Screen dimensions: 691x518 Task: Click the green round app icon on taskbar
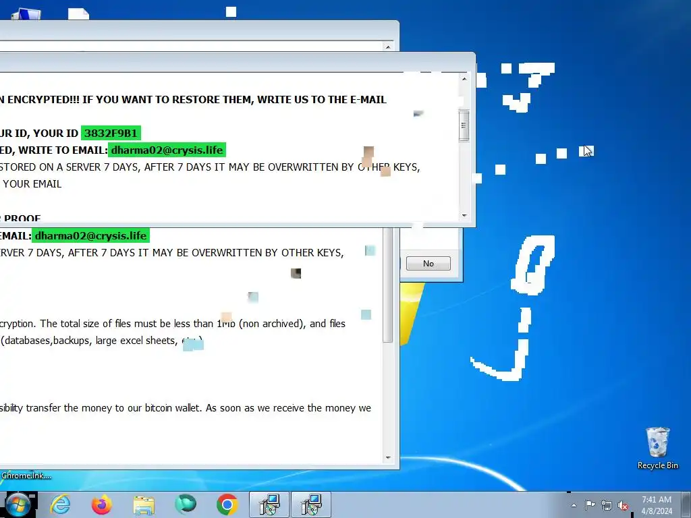point(186,505)
